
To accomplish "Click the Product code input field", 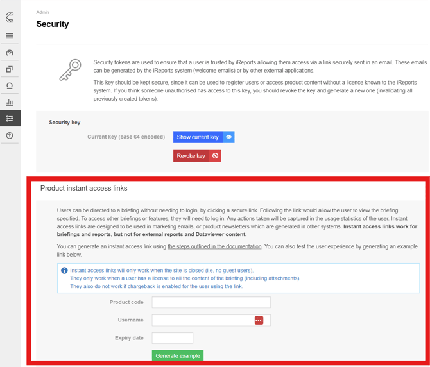I will (x=211, y=302).
